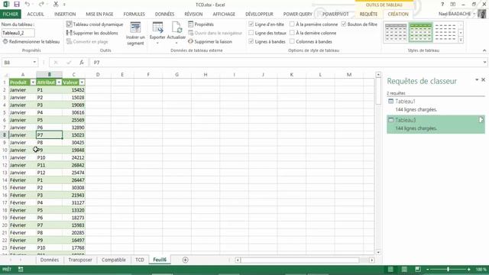This screenshot has height=275, width=489.
Task: Click the macro record icon in status bar
Action: 21,269
